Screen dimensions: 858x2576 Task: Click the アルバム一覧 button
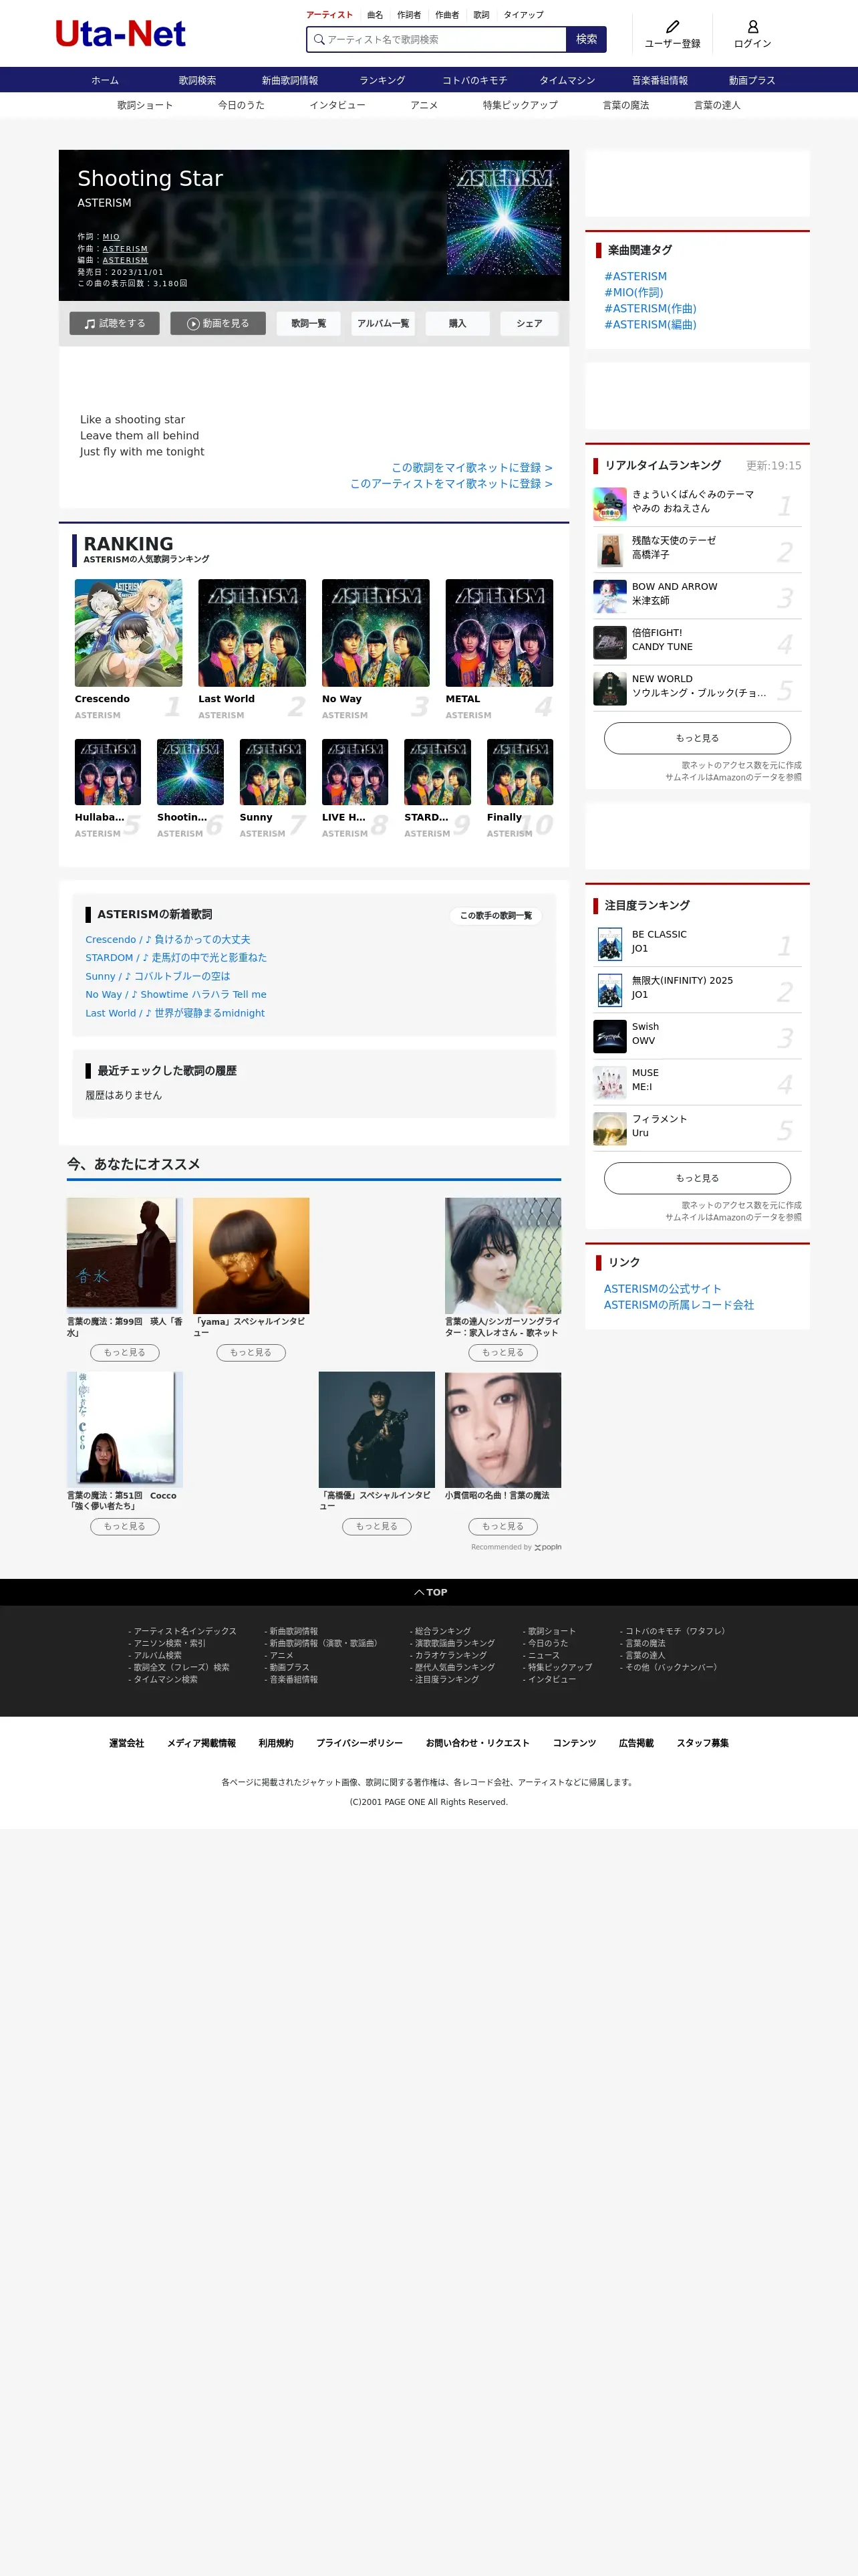[384, 323]
